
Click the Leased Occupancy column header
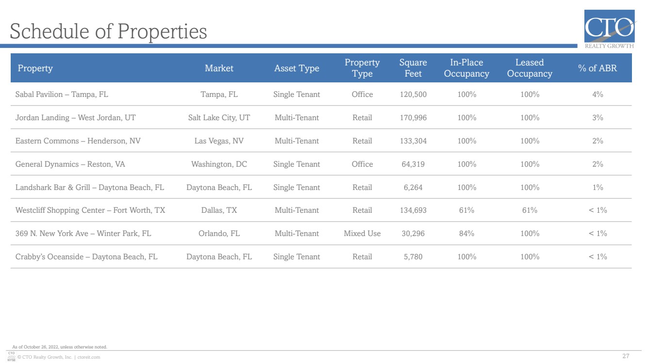(x=530, y=68)
